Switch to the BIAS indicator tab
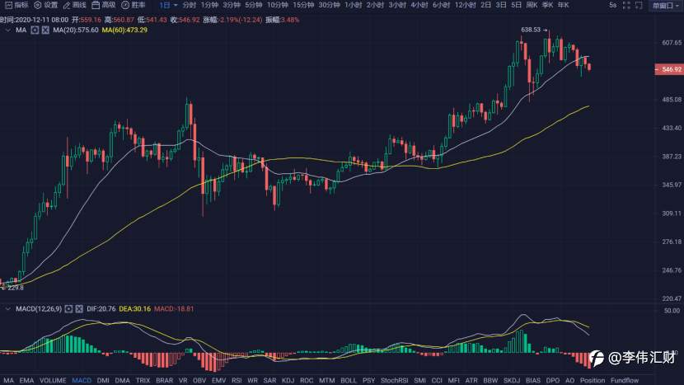This screenshot has height=385, width=684. pyautogui.click(x=533, y=380)
